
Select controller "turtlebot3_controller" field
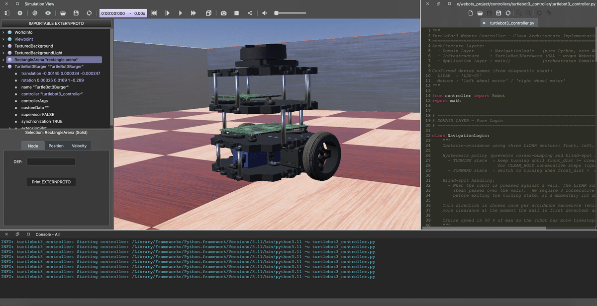pyautogui.click(x=52, y=94)
